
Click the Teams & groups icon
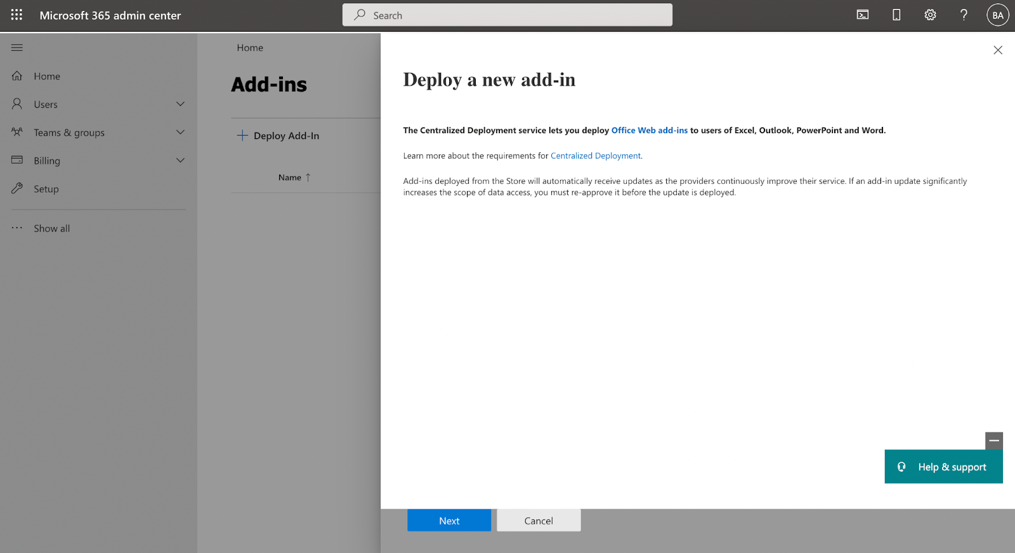[17, 132]
